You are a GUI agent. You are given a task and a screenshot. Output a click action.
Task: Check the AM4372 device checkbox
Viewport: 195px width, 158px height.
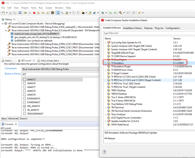25,80
